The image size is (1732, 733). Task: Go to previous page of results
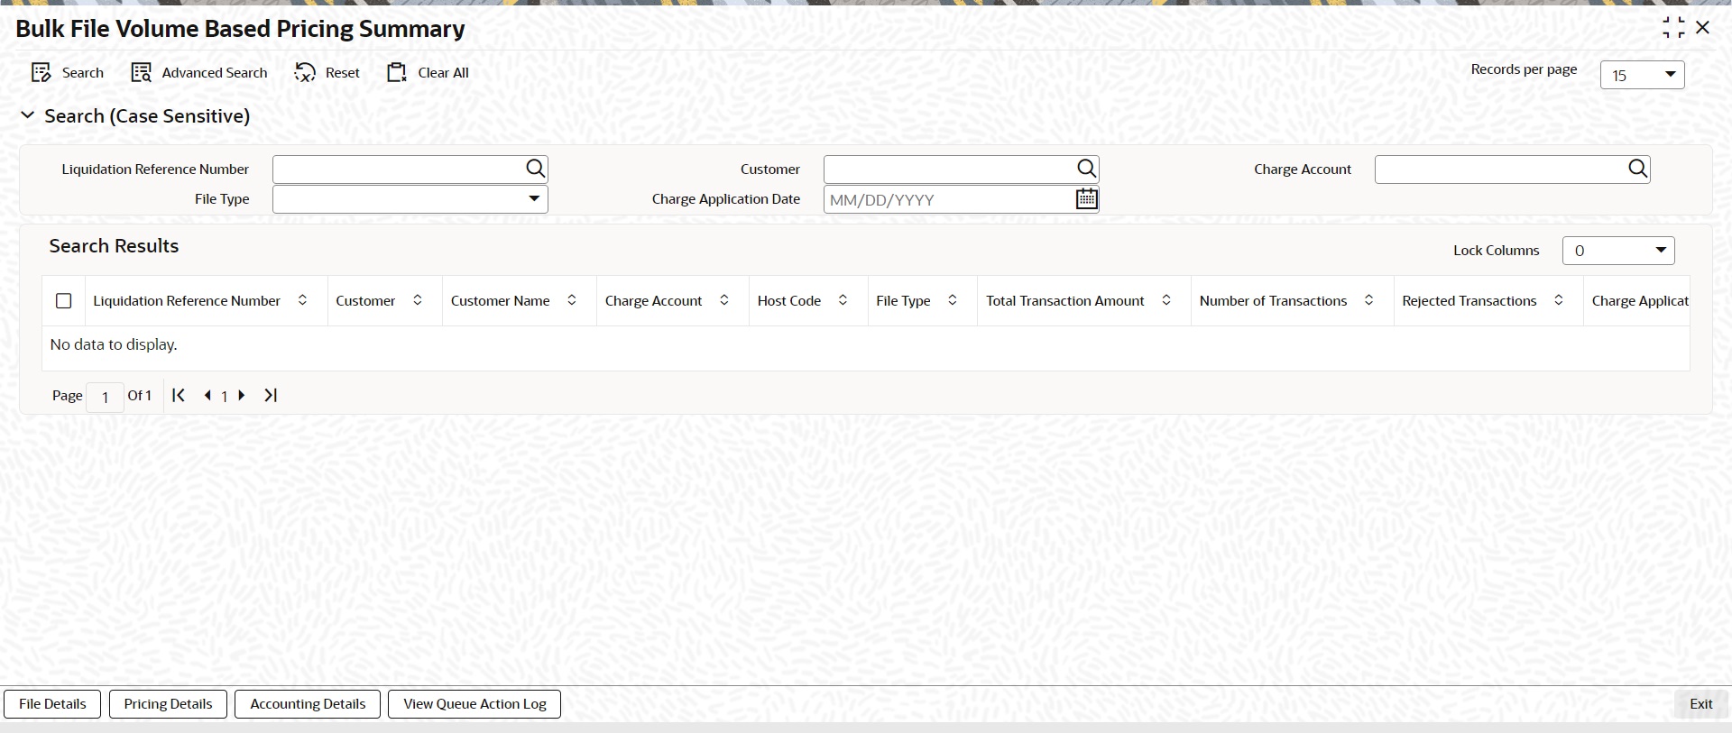[207, 395]
